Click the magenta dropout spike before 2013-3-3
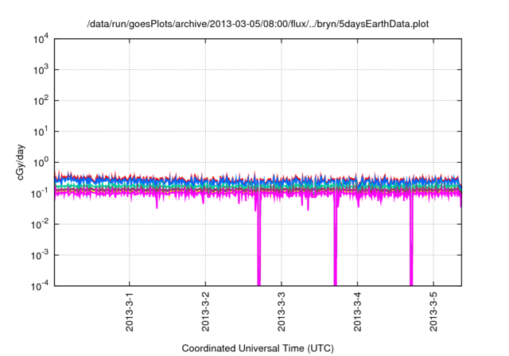Screen dimensions: 509x356 point(258,240)
